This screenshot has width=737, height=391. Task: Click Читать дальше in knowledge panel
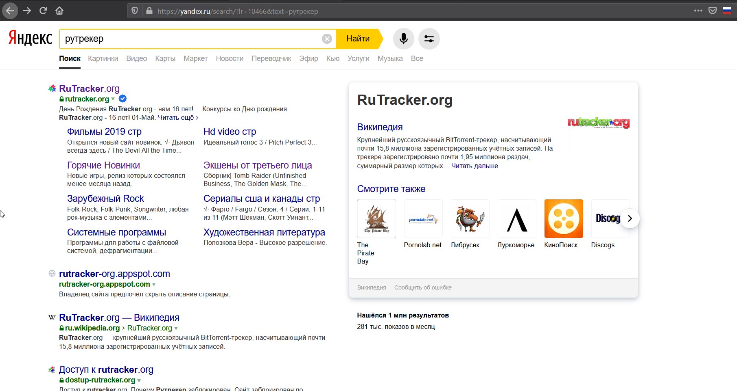475,166
